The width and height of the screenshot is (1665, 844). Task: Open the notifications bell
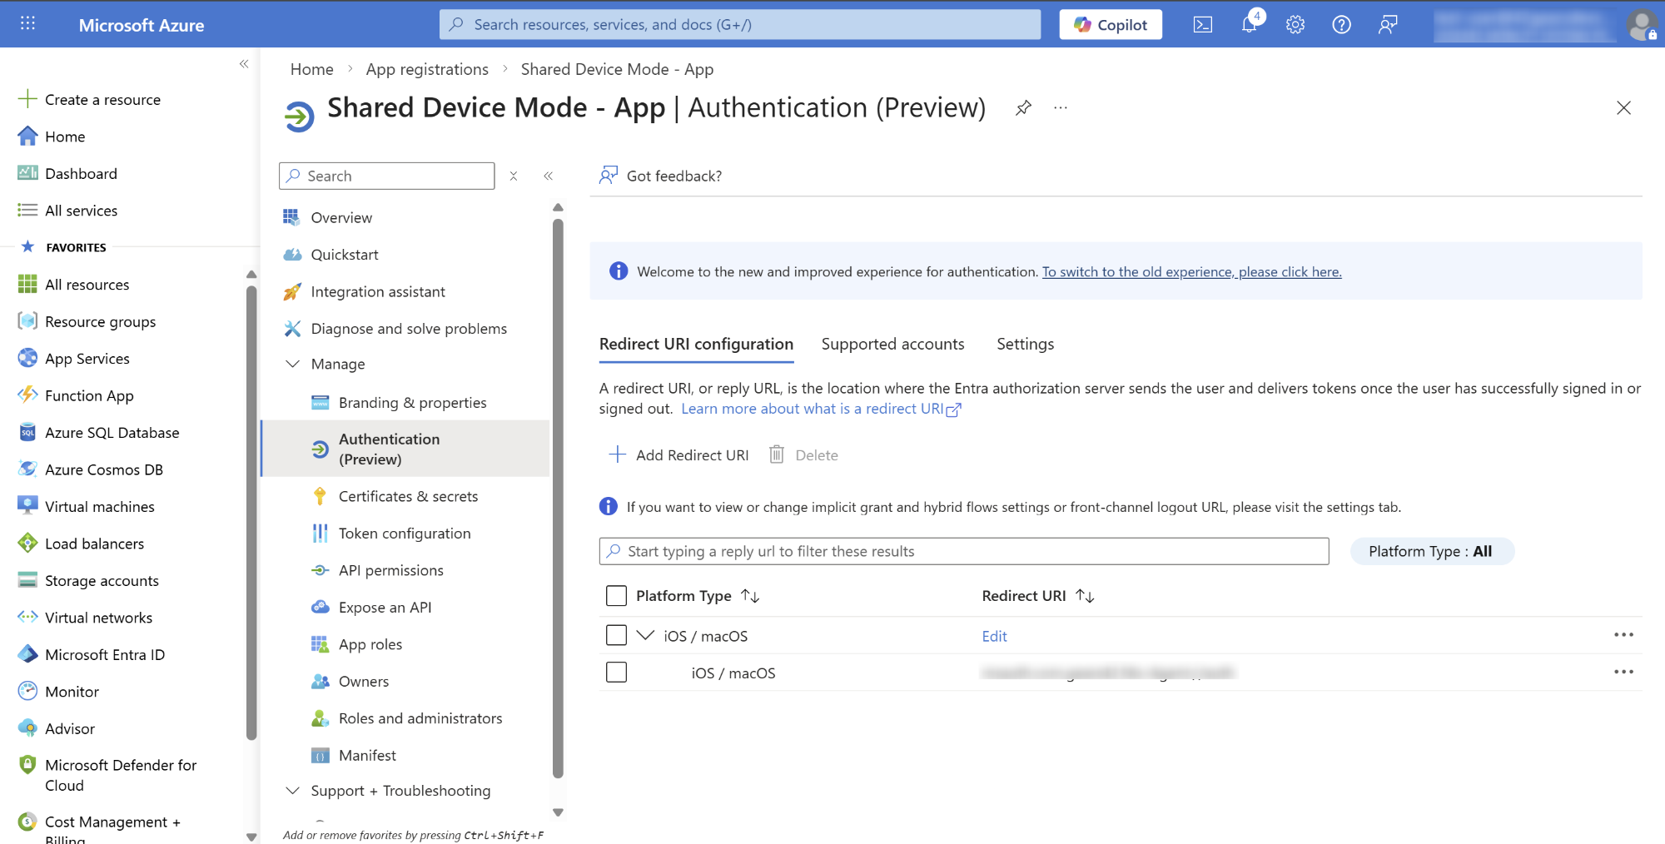click(x=1249, y=25)
